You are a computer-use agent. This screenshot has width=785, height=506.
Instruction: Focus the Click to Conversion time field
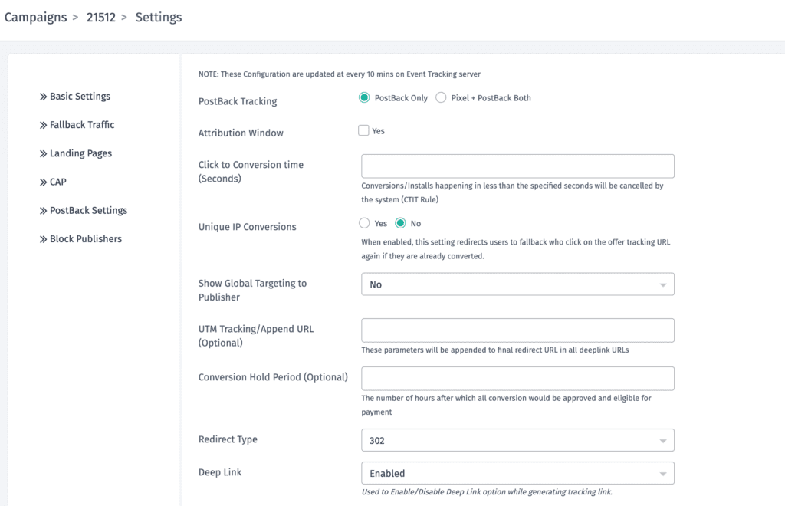517,166
